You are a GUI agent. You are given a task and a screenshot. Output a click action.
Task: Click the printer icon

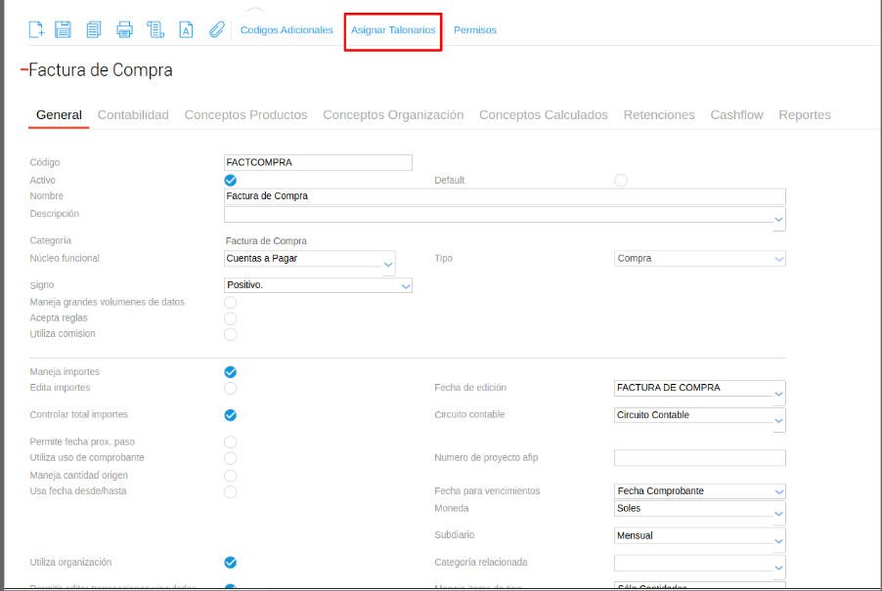124,29
